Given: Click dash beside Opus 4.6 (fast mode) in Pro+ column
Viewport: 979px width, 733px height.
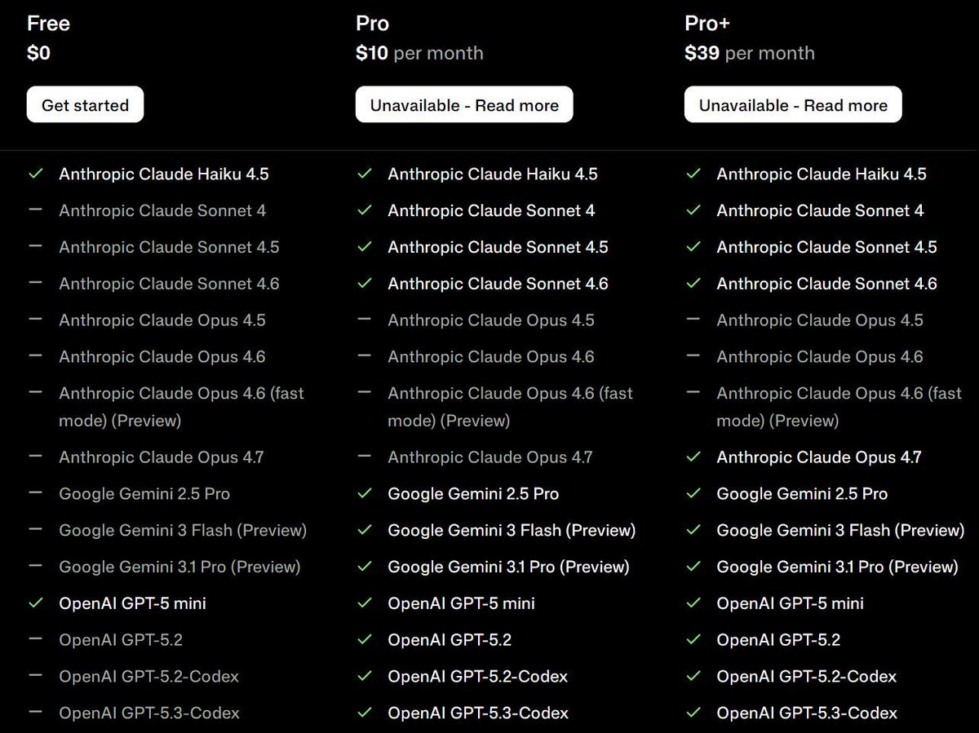Looking at the screenshot, I should pos(693,392).
